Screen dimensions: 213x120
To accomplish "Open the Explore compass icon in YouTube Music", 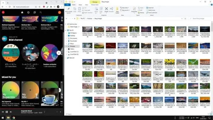I will click(x=28, y=12).
